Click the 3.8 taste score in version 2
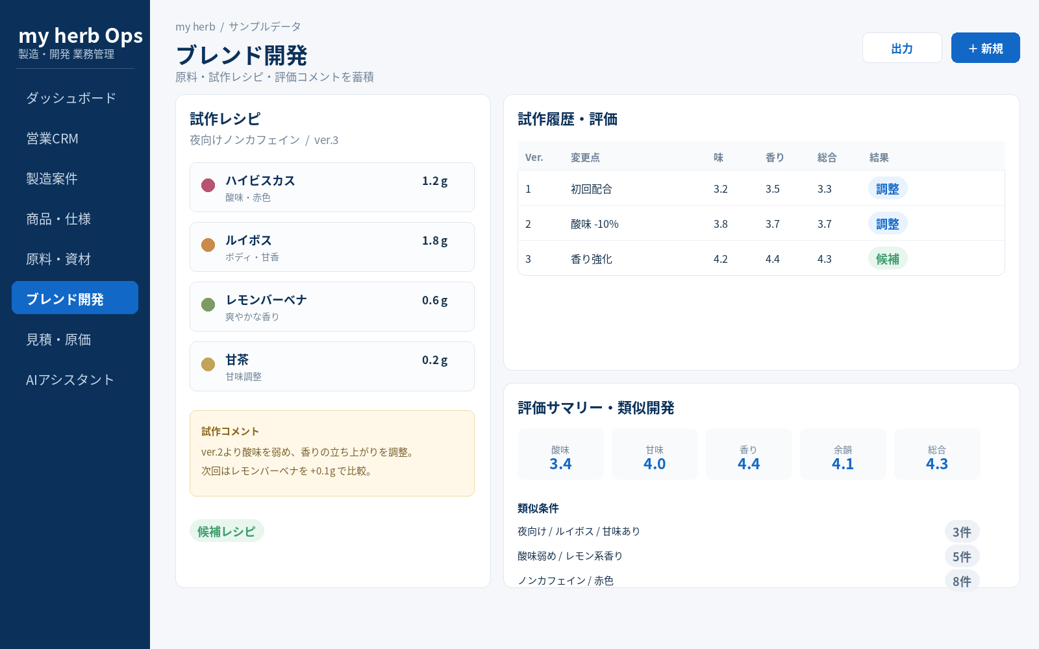The height and width of the screenshot is (649, 1039). coord(721,224)
